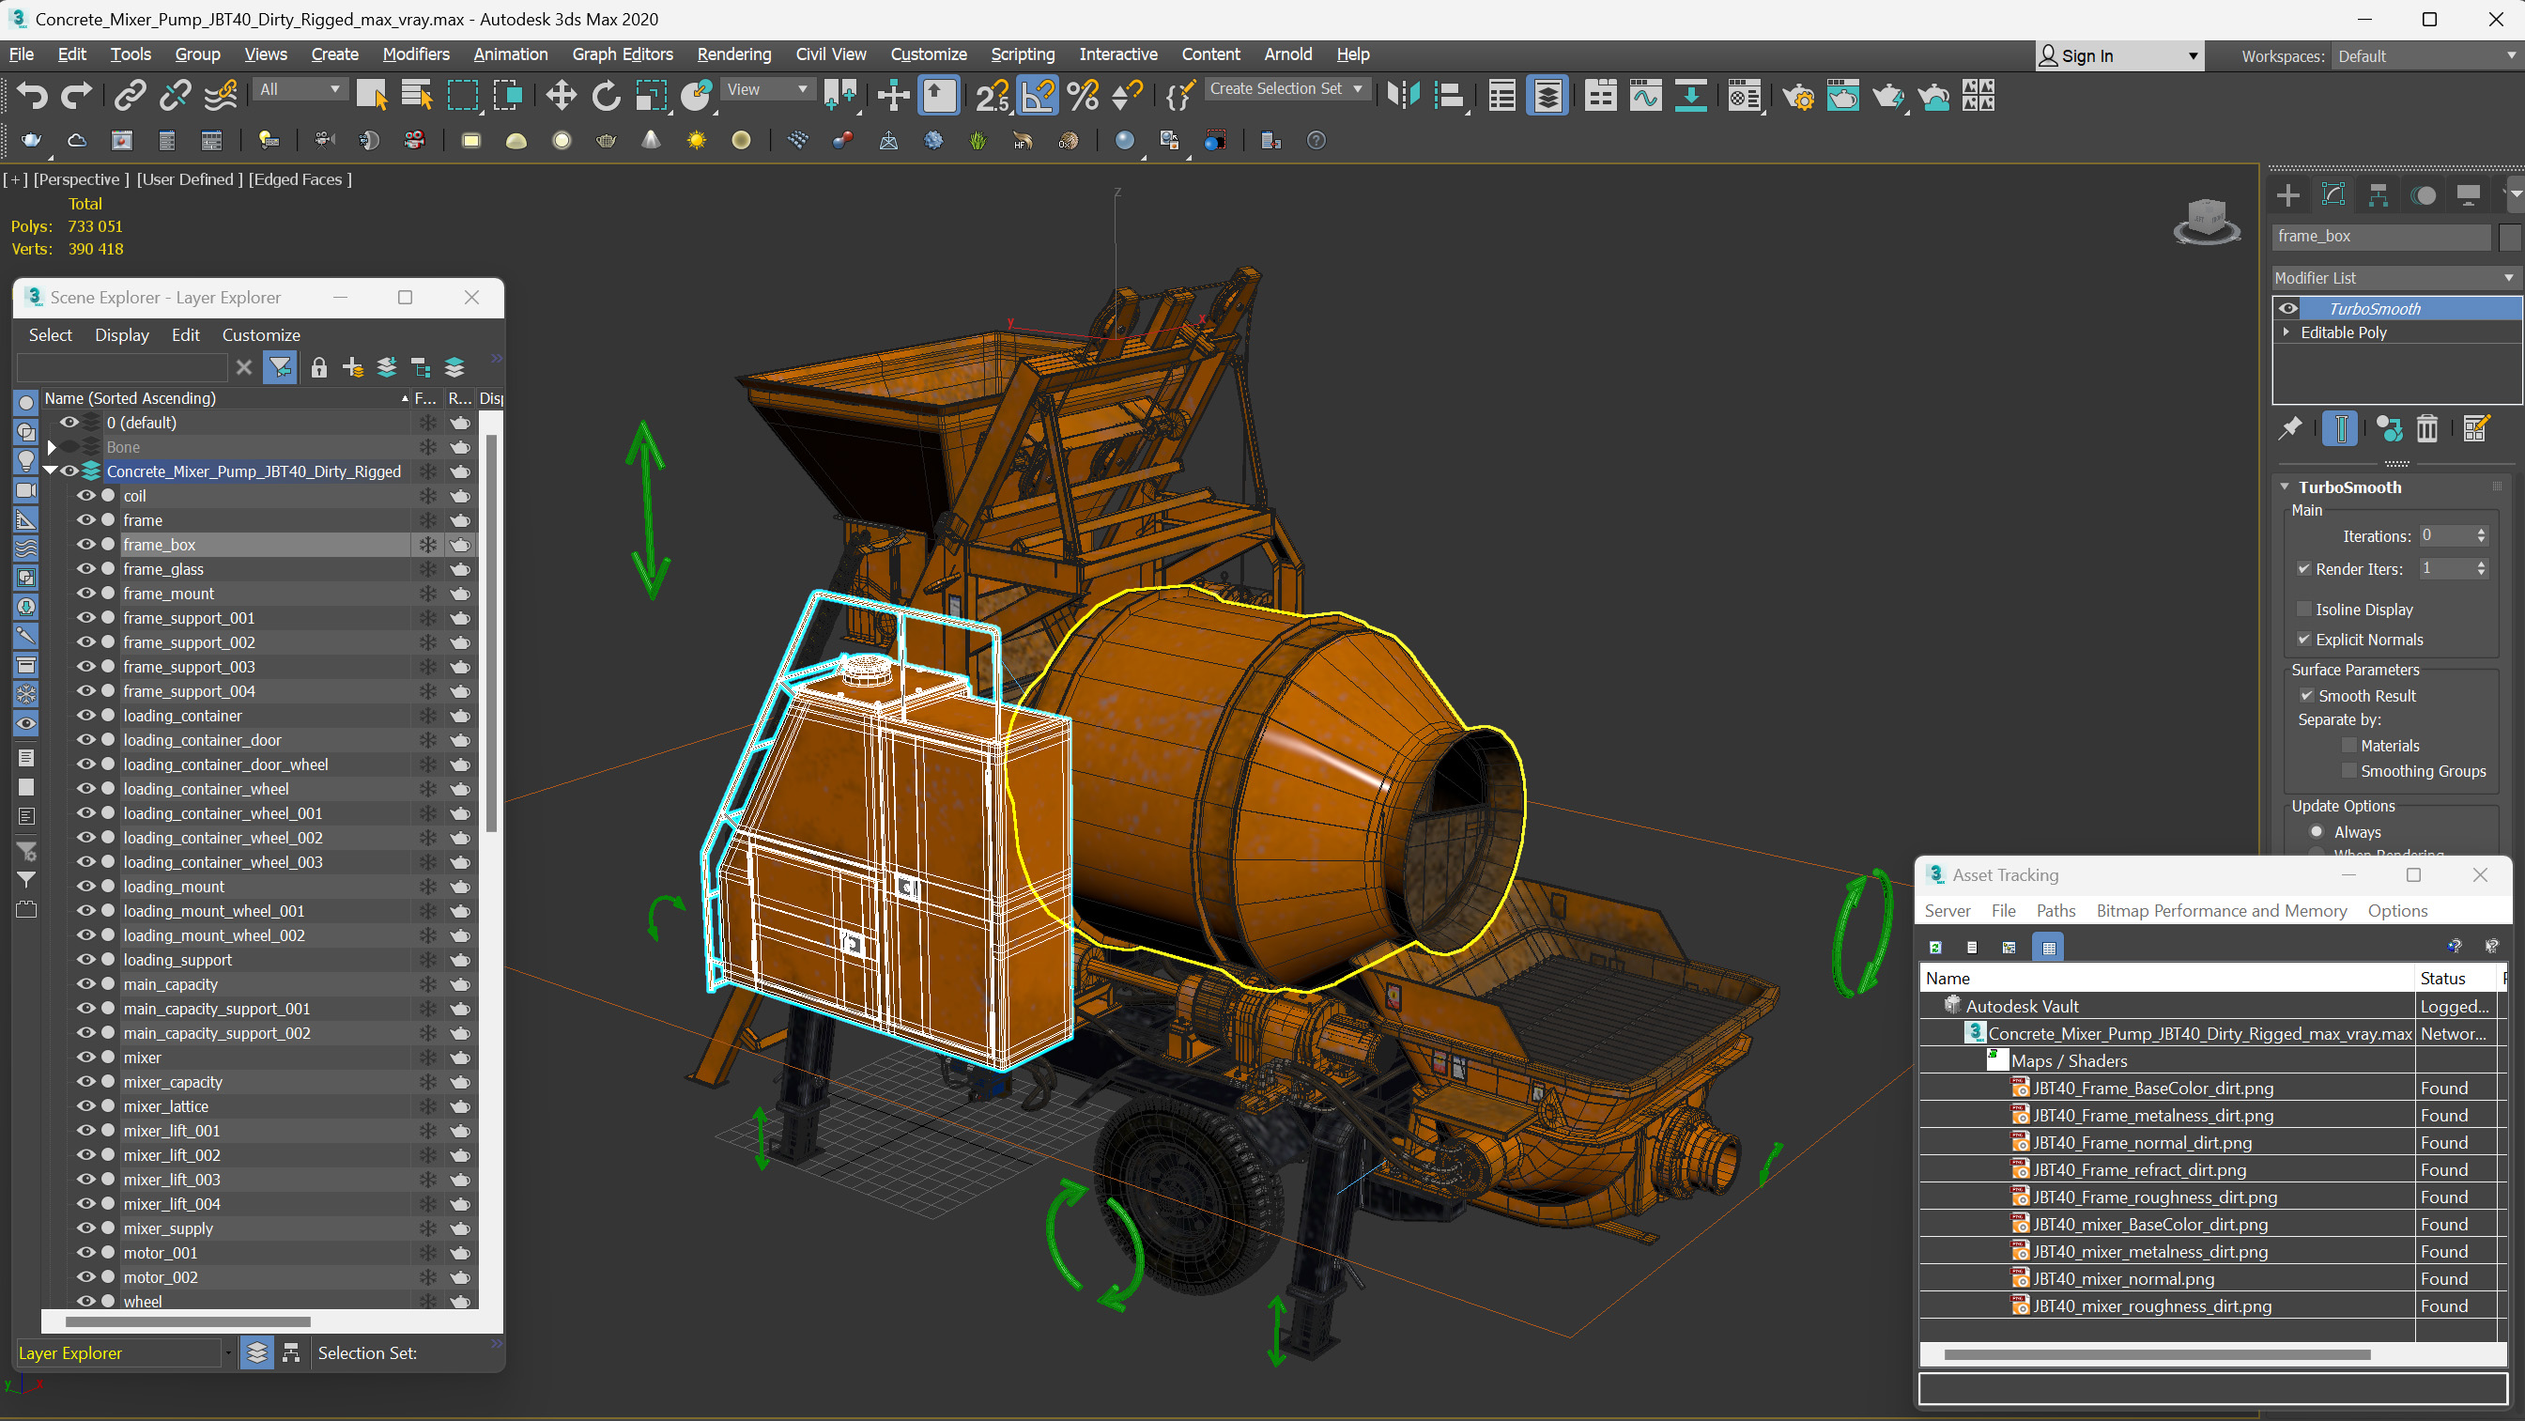Open the Modifiers menu
2525x1421 pixels.
416,54
